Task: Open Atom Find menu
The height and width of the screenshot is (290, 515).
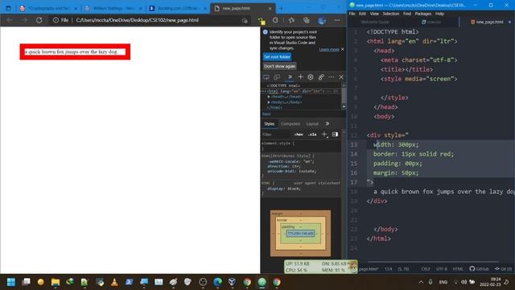Action: pyautogui.click(x=407, y=14)
